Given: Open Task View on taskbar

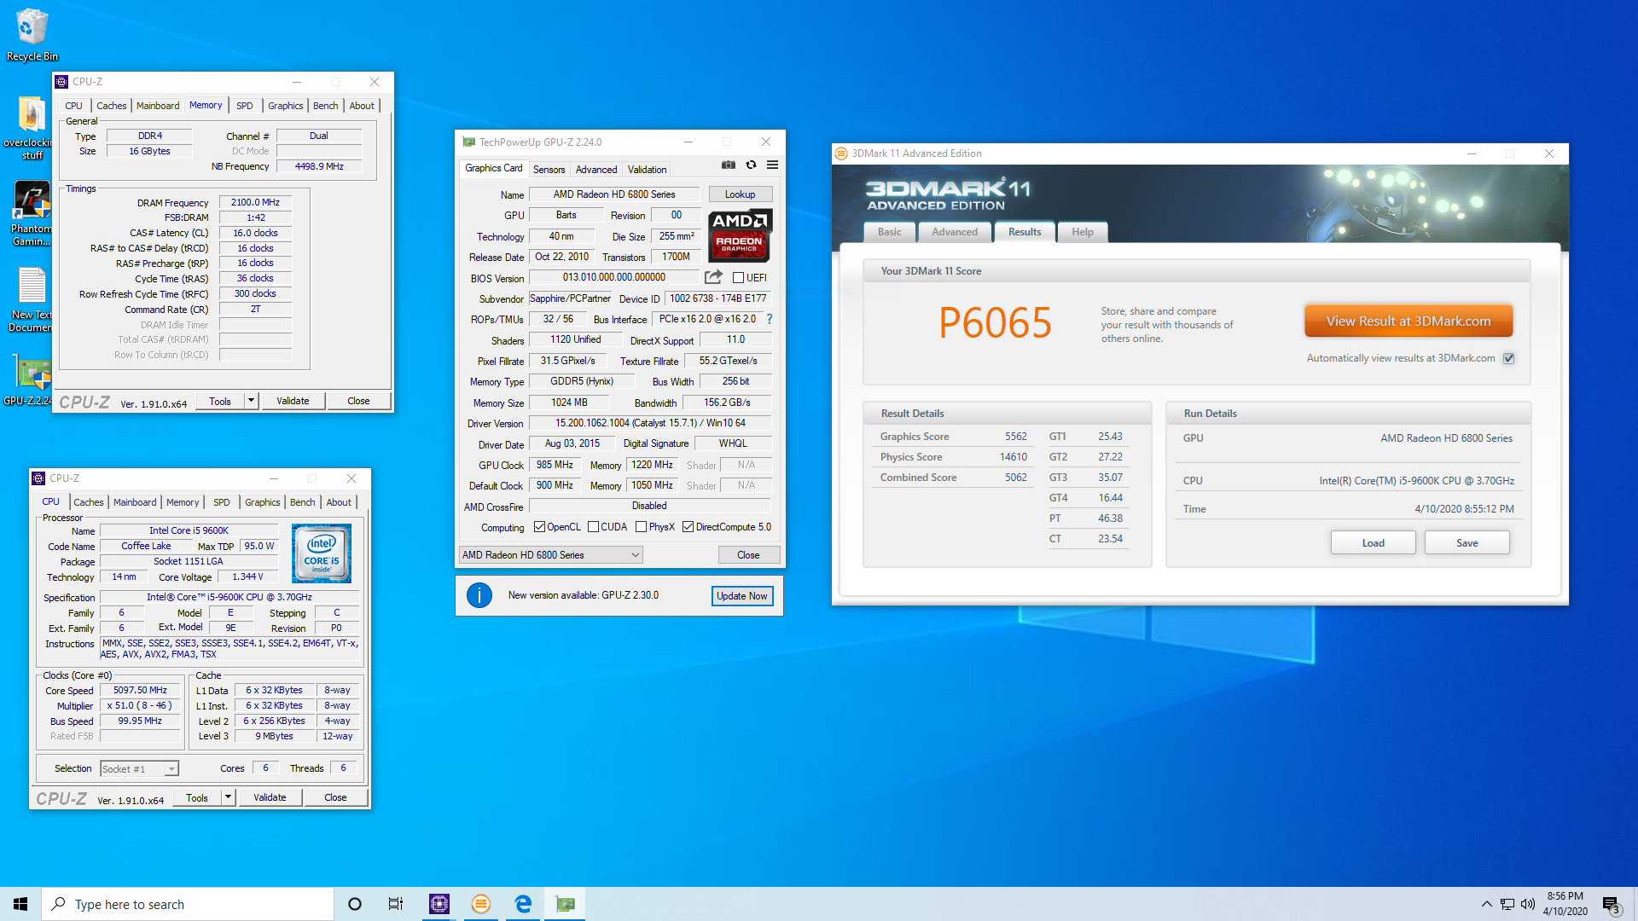Looking at the screenshot, I should (x=396, y=904).
